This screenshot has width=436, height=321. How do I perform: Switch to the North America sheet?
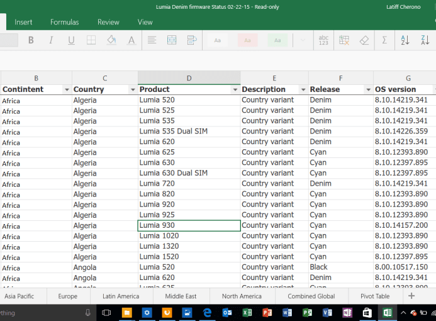[x=242, y=296]
